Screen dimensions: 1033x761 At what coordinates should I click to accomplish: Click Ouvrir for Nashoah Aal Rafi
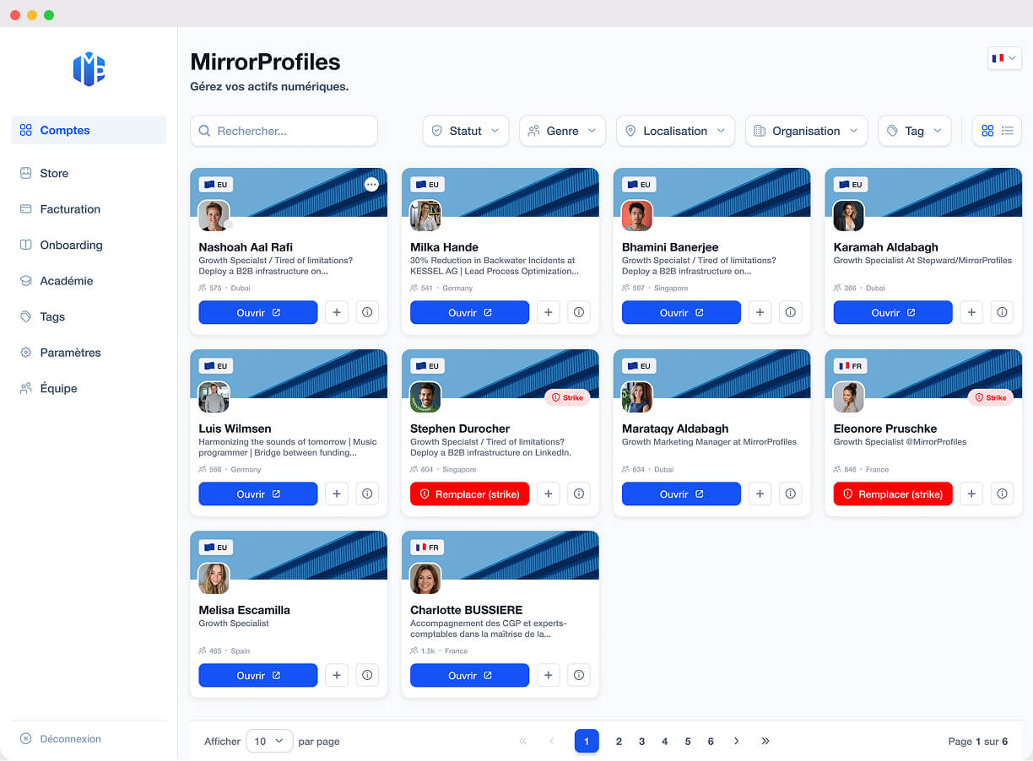click(x=258, y=312)
